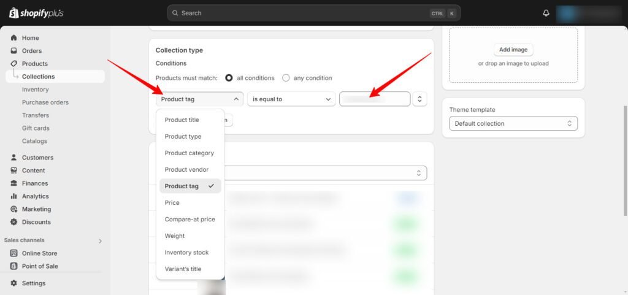Select the Home house icon
Screen dimensions: 628x295
pos(14,37)
